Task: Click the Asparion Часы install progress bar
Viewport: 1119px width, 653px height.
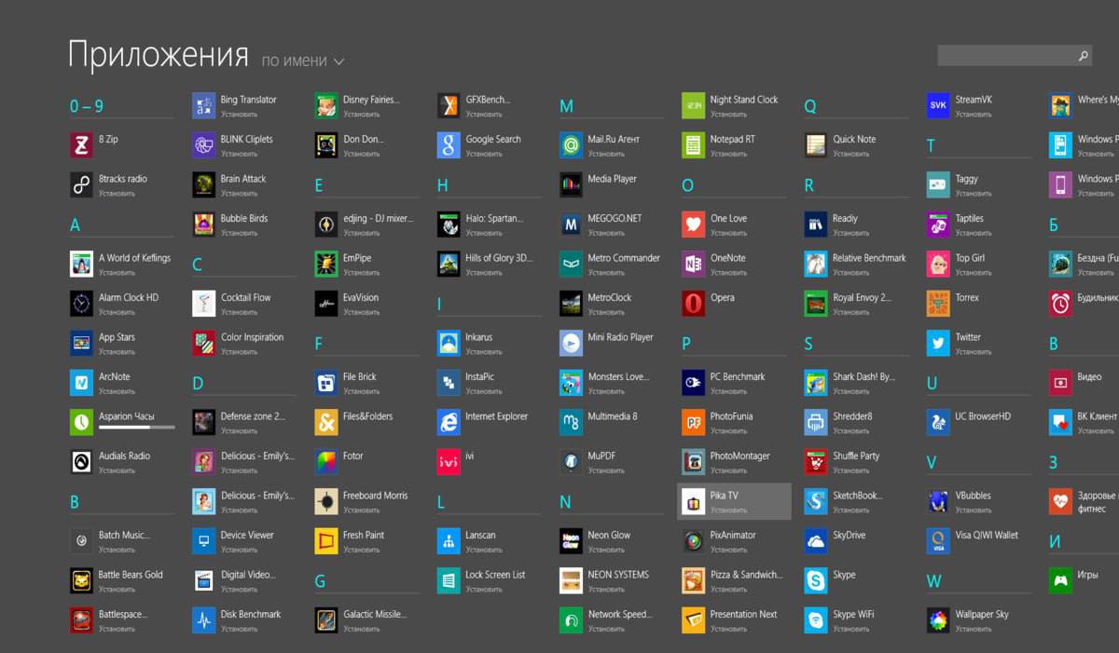Action: (x=136, y=428)
